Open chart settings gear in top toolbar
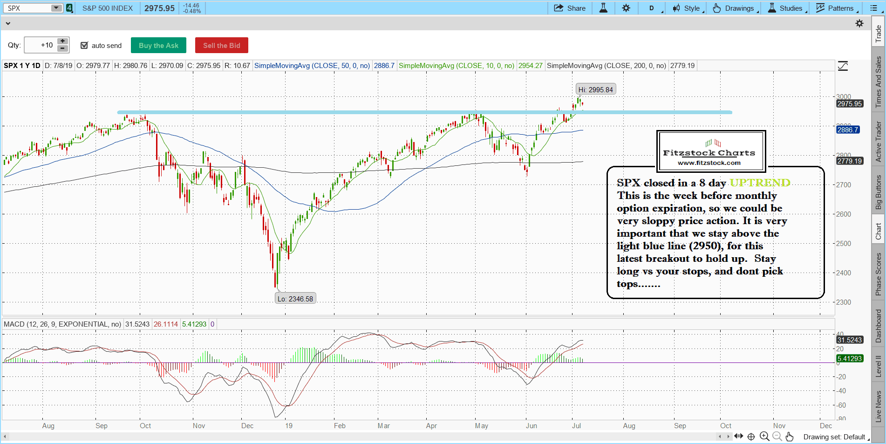The height and width of the screenshot is (444, 886). pos(626,8)
